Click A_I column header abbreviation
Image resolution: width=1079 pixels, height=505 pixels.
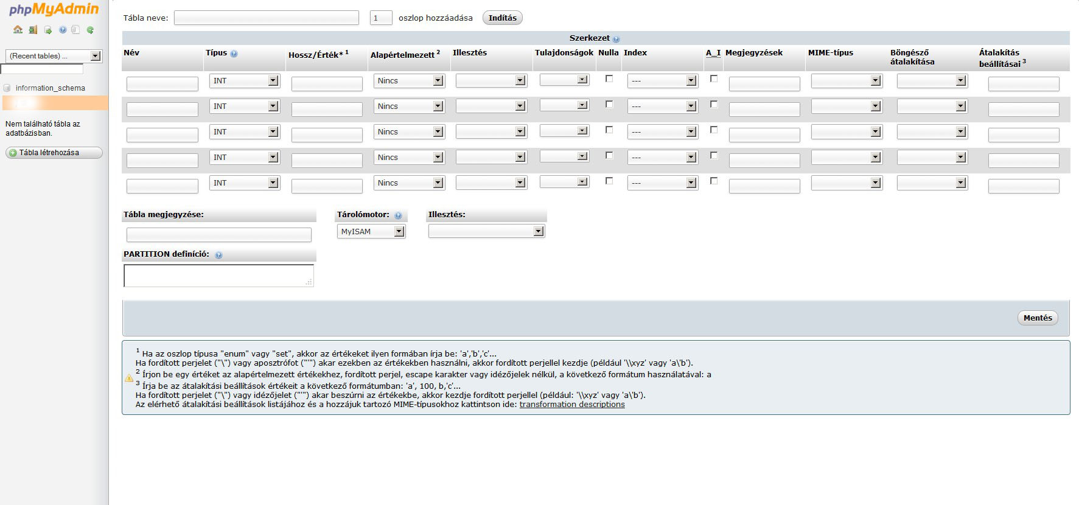713,53
